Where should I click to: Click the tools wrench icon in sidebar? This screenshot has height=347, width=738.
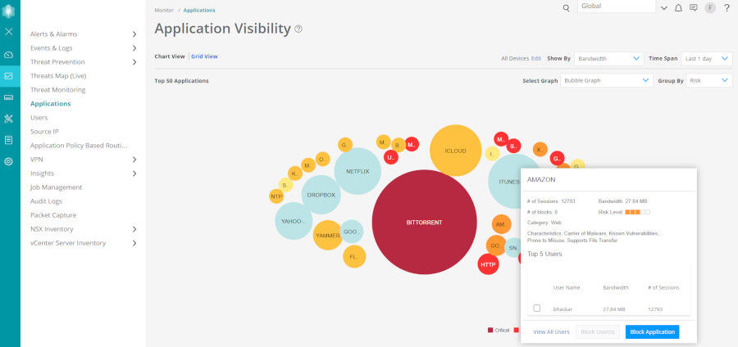(x=9, y=119)
